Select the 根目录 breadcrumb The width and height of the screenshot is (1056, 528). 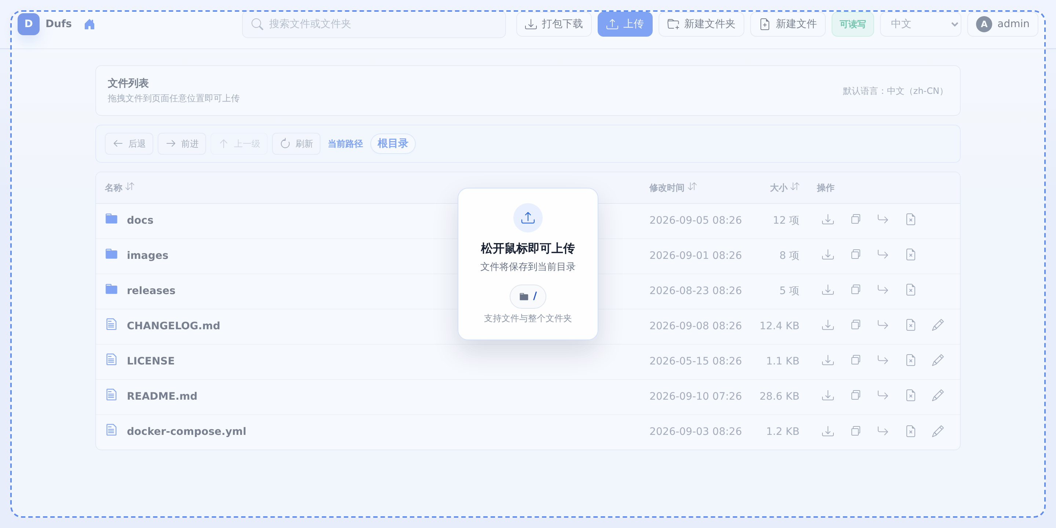click(393, 143)
